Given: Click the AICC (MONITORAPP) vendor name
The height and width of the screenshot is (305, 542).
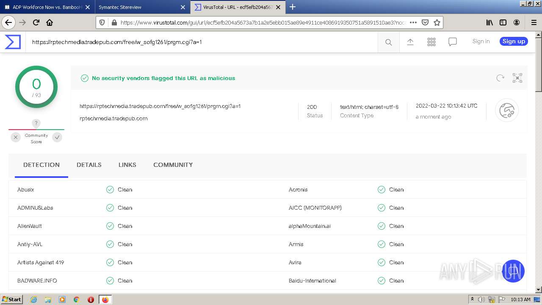Looking at the screenshot, I should pos(315,208).
